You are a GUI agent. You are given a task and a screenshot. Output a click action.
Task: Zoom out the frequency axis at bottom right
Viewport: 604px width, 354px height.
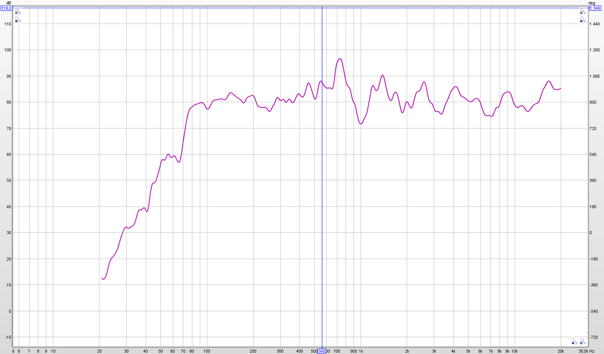(x=574, y=341)
